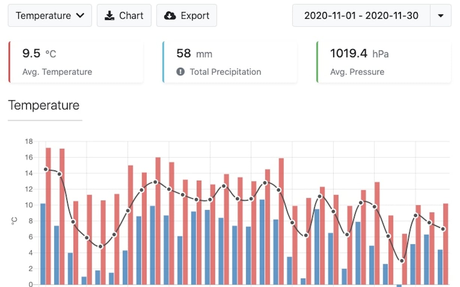Select the Total Precipitation summary card
This screenshot has width=460, height=287.
pyautogui.click(x=230, y=61)
